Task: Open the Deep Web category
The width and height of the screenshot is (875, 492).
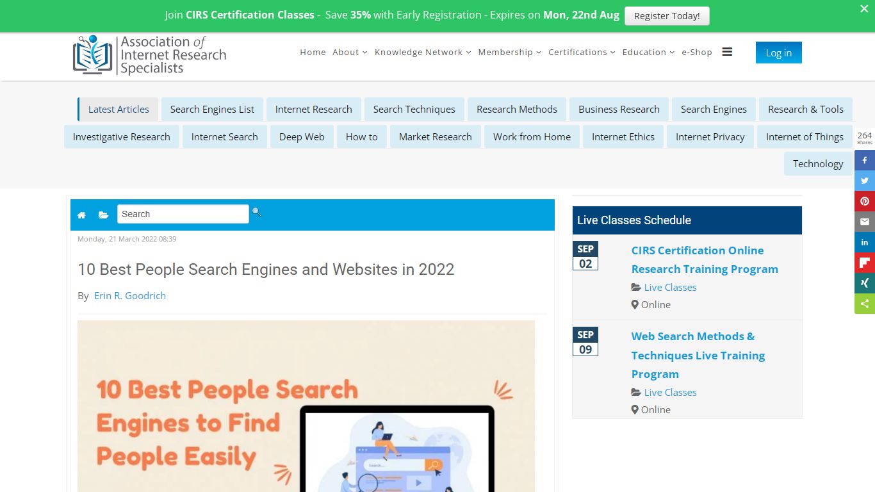Action: [x=302, y=137]
